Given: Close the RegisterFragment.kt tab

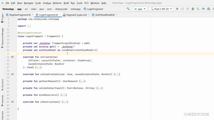Looking at the screenshot, I should 33,15.
